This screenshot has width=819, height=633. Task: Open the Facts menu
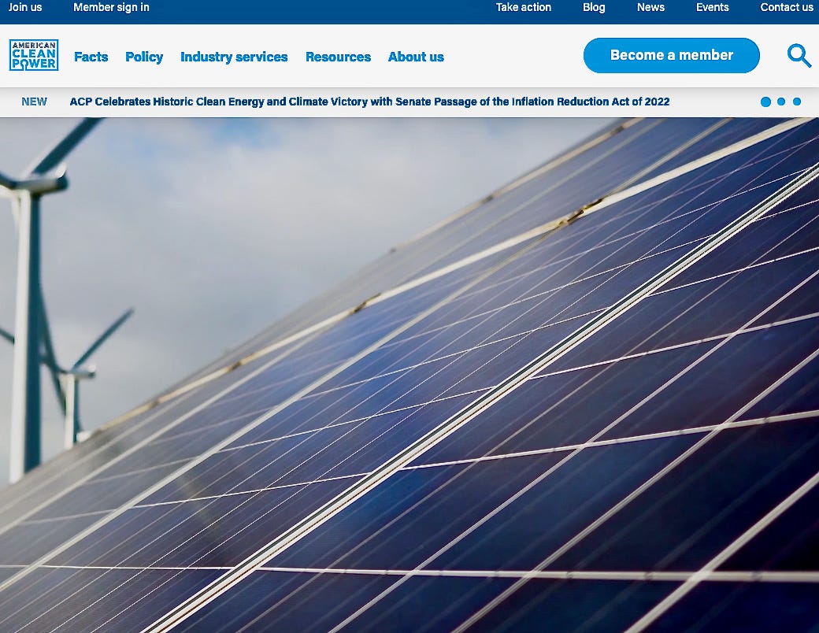pos(91,57)
